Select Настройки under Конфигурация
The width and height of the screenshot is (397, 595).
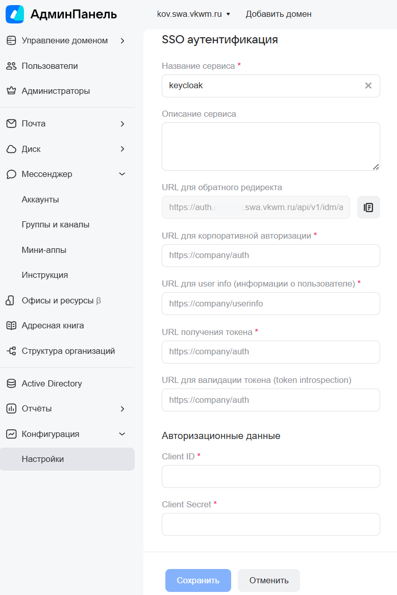pyautogui.click(x=67, y=459)
